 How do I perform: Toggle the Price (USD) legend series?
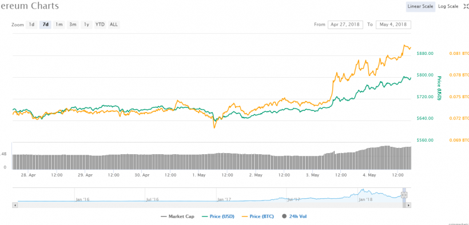tap(218, 216)
